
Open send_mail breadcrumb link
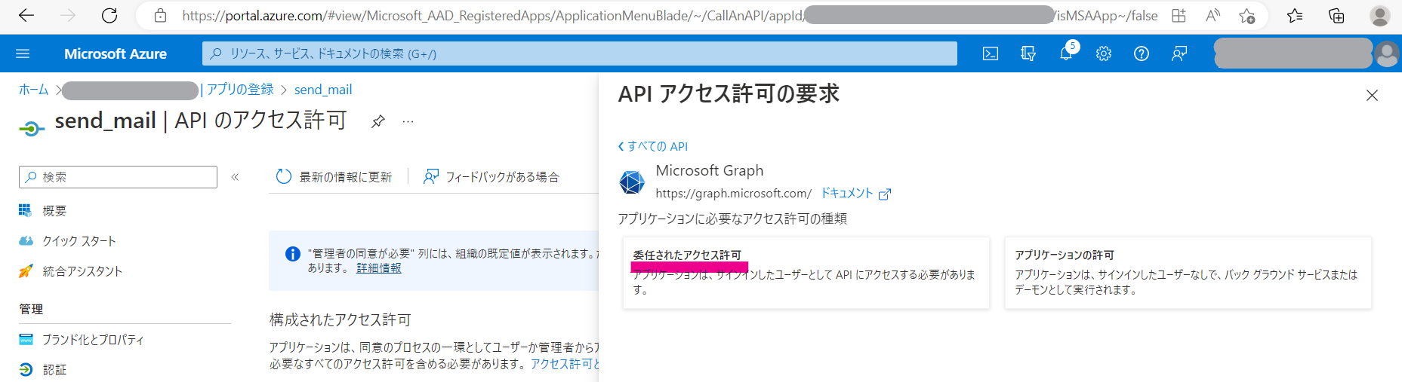coord(323,90)
